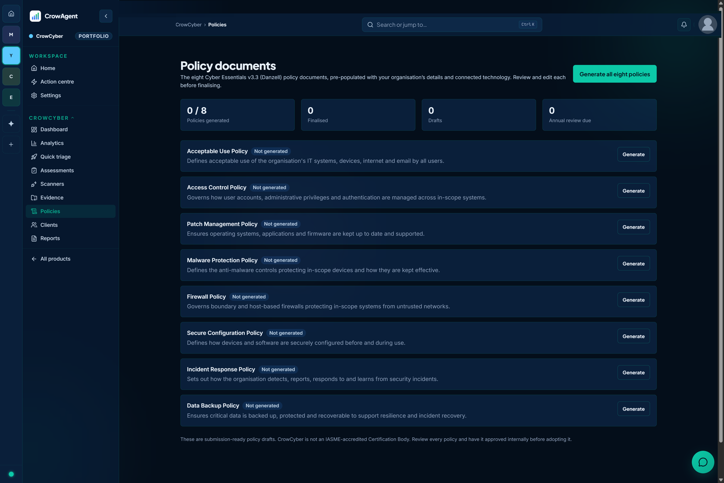Click the CrowCyber breadcrumb link
This screenshot has width=724, height=483.
tap(188, 25)
